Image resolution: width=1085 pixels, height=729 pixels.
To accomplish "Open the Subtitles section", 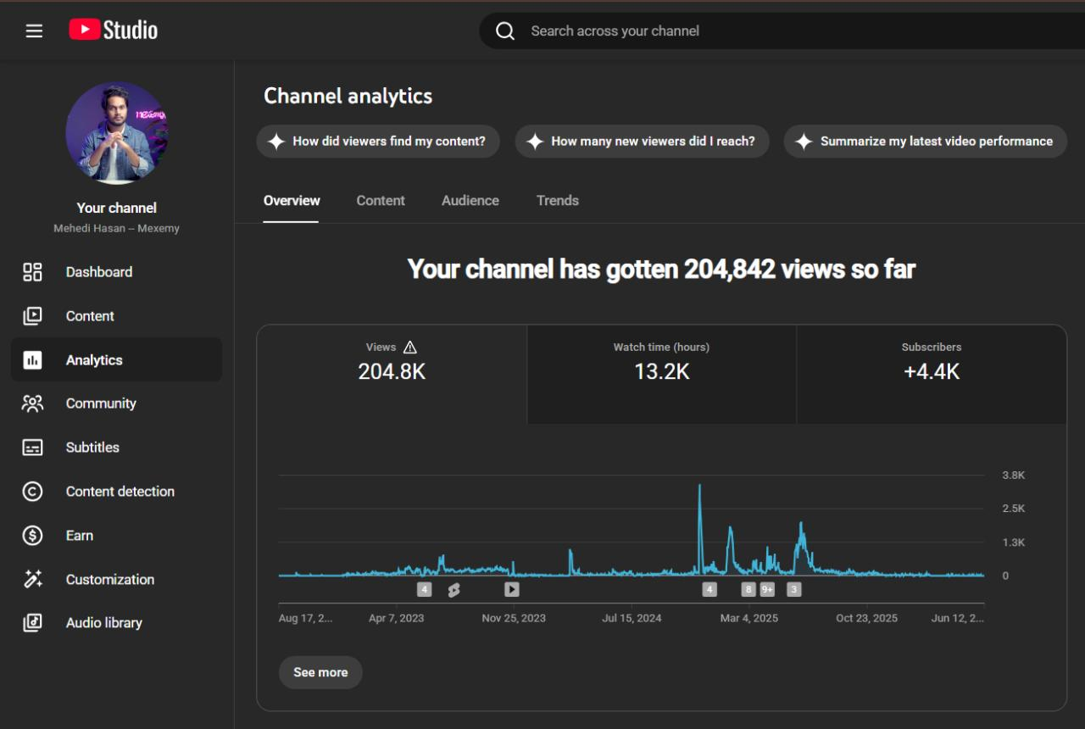I will tap(116, 448).
